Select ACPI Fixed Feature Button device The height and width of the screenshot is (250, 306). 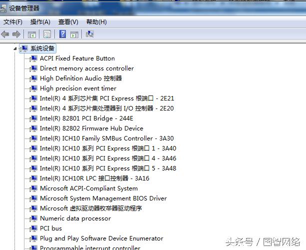point(77,58)
